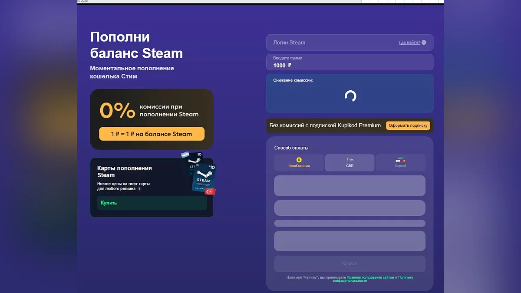This screenshot has height=293, width=521.
Task: Click the question mark icon after любого региона
Action: tap(139, 189)
